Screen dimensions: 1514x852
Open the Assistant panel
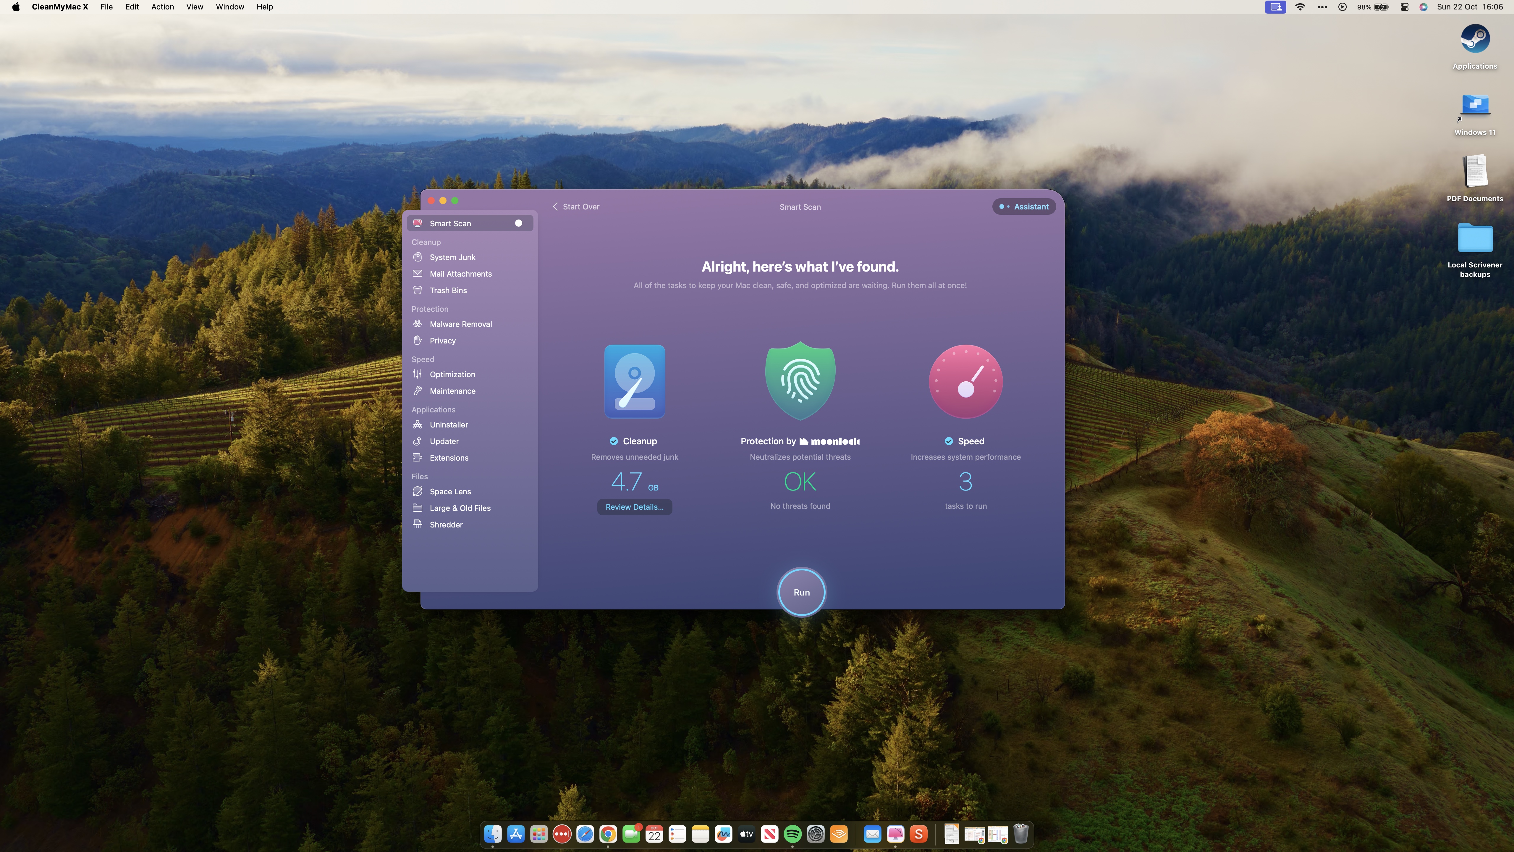tap(1024, 206)
